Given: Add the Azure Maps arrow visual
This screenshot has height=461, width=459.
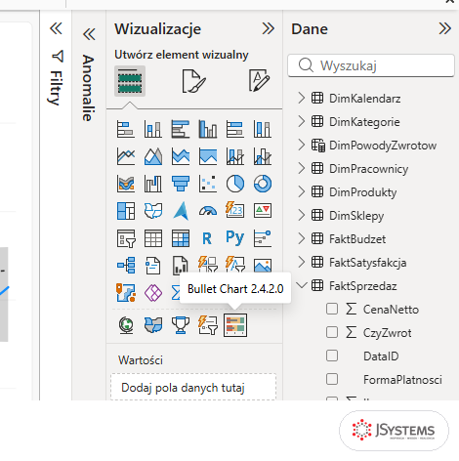Looking at the screenshot, I should pos(181,211).
